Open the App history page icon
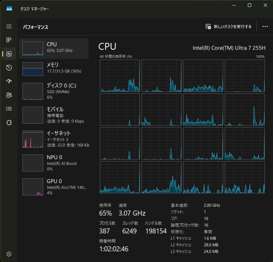The image size is (273, 262). click(9, 68)
